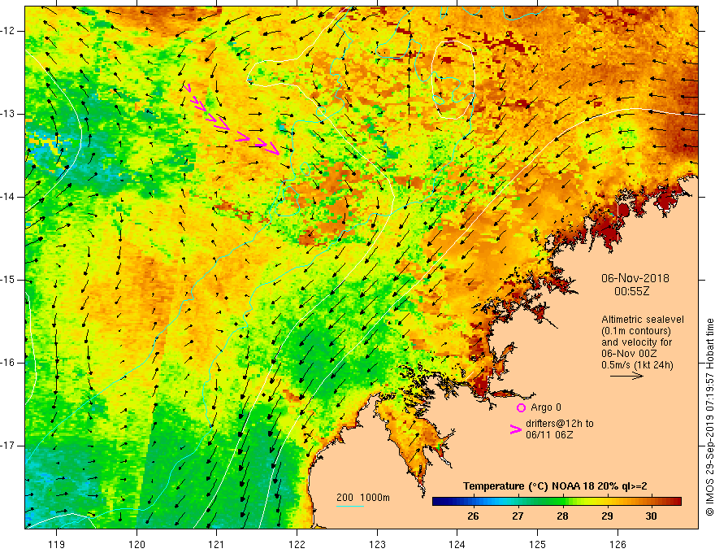The image size is (715, 553).
Task: Click the latitude label -16
Action: 8,363
